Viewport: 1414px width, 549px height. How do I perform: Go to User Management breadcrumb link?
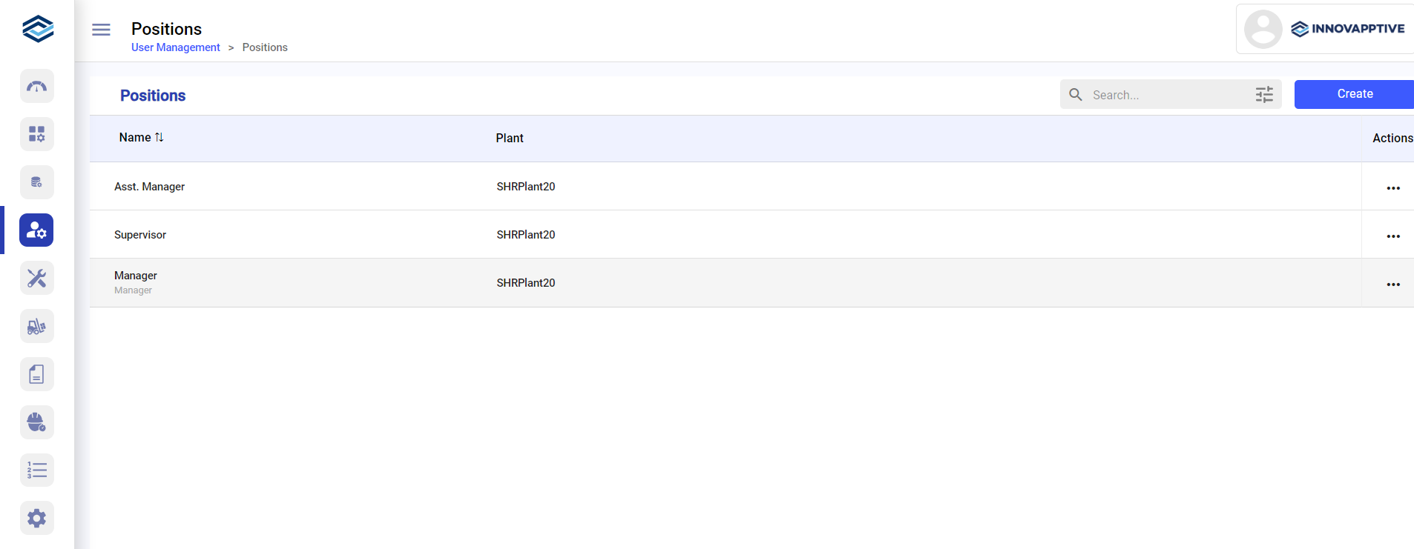click(x=175, y=47)
